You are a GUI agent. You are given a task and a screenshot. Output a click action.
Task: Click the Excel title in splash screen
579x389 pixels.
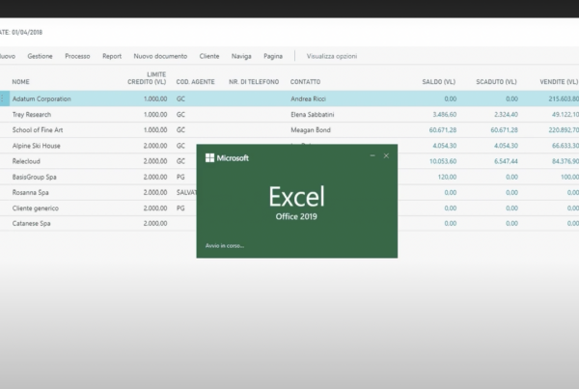[296, 197]
